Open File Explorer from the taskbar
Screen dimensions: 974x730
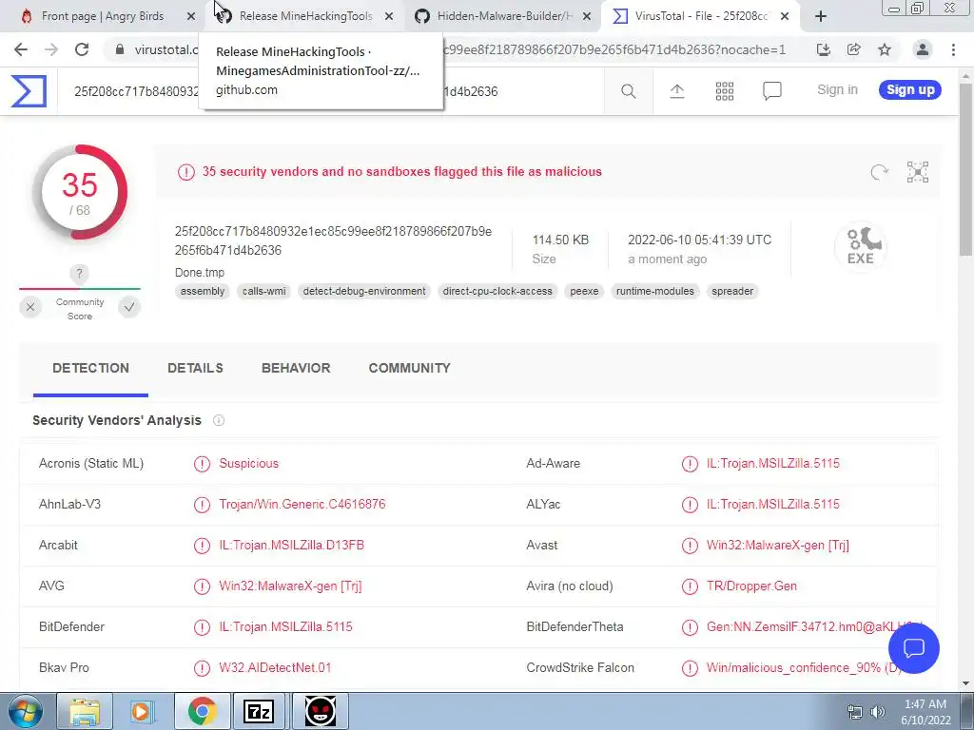[85, 711]
